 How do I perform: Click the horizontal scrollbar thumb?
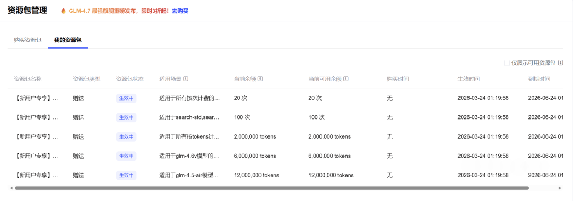272,188
